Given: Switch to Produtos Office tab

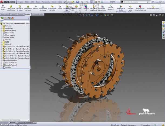Looking at the screenshot, I should point(38,14).
